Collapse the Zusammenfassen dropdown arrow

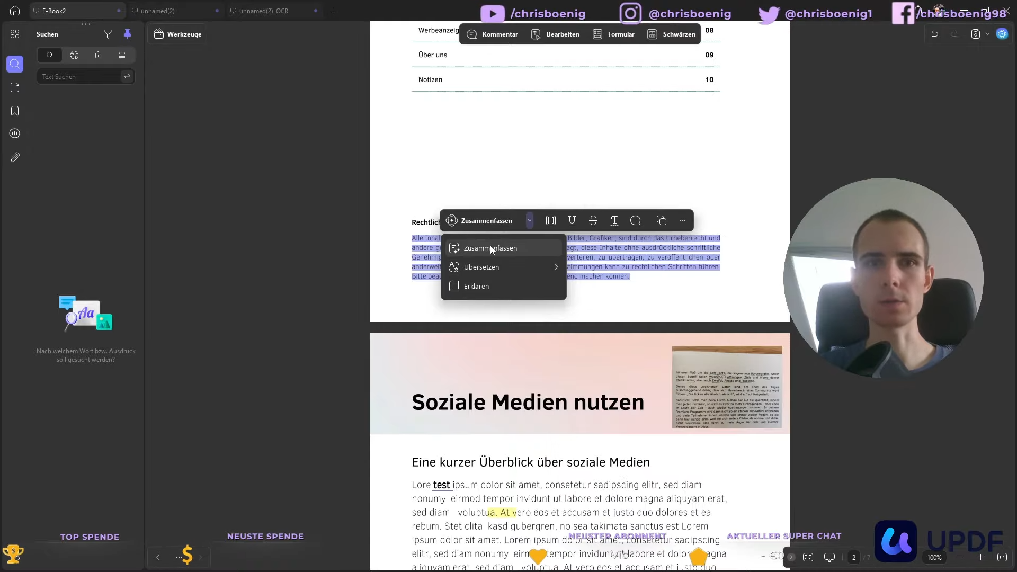tap(529, 220)
